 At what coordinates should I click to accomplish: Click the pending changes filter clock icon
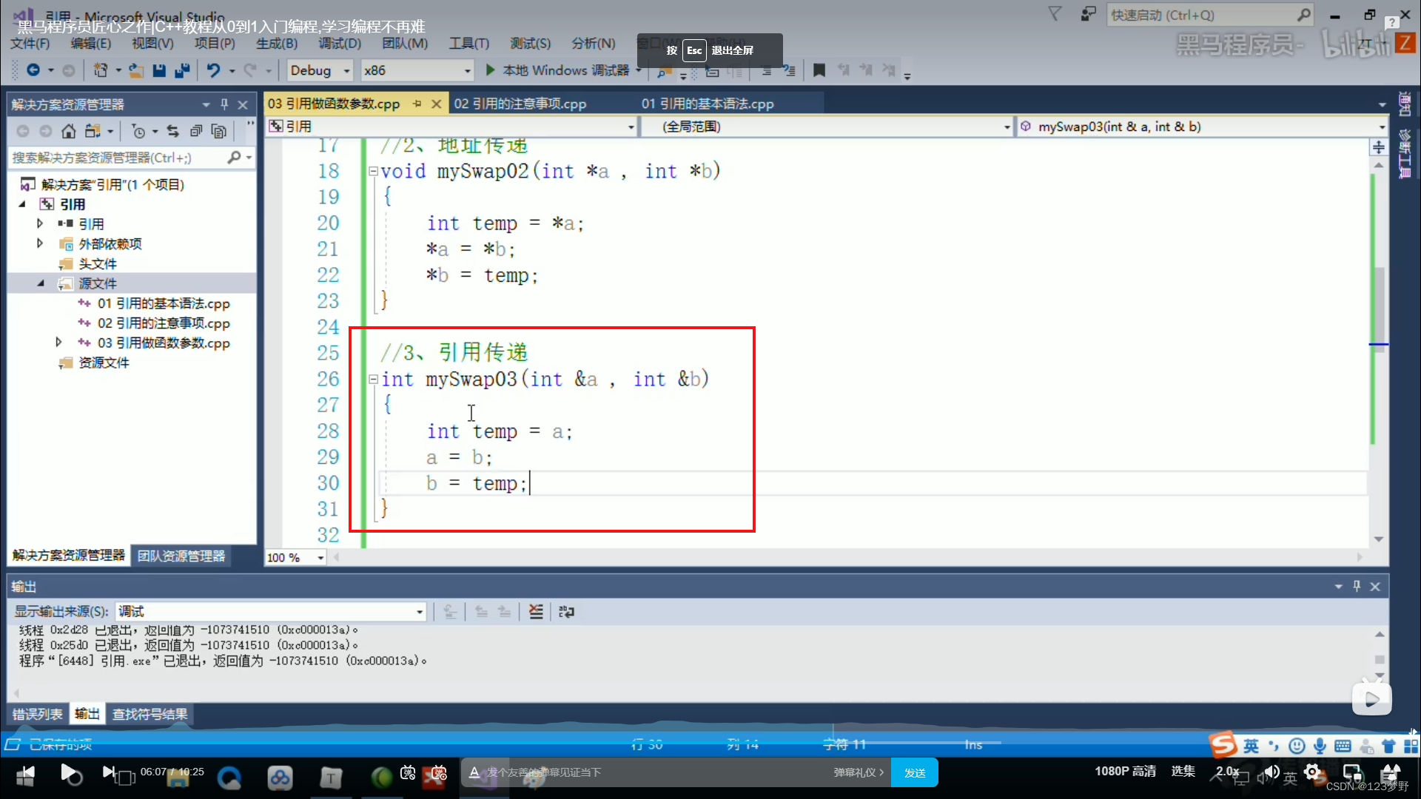pos(138,131)
